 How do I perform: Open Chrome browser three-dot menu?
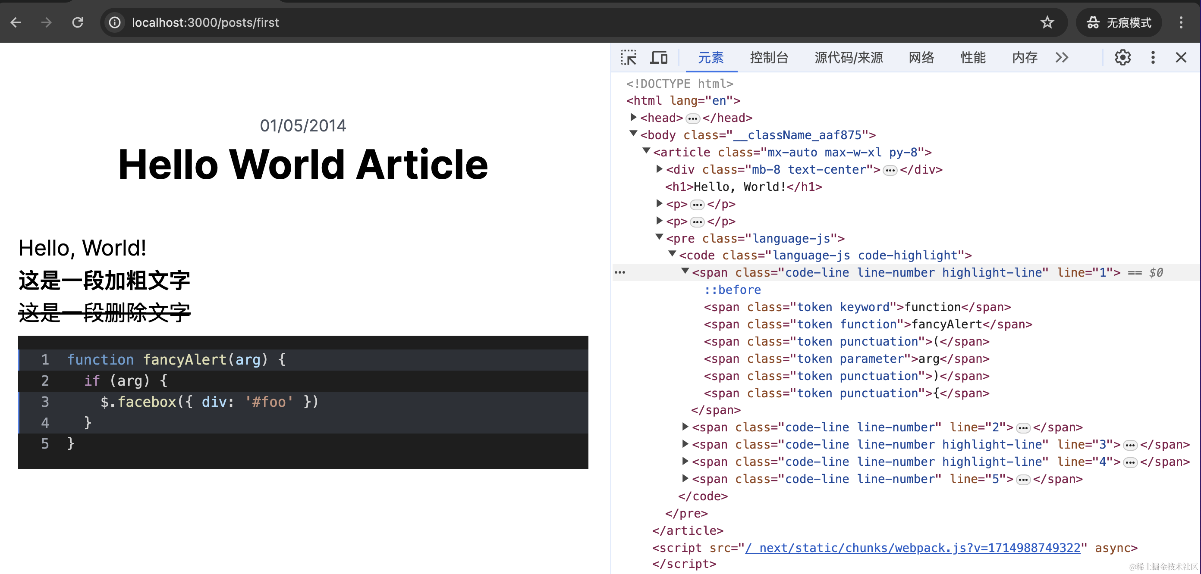pyautogui.click(x=1180, y=22)
